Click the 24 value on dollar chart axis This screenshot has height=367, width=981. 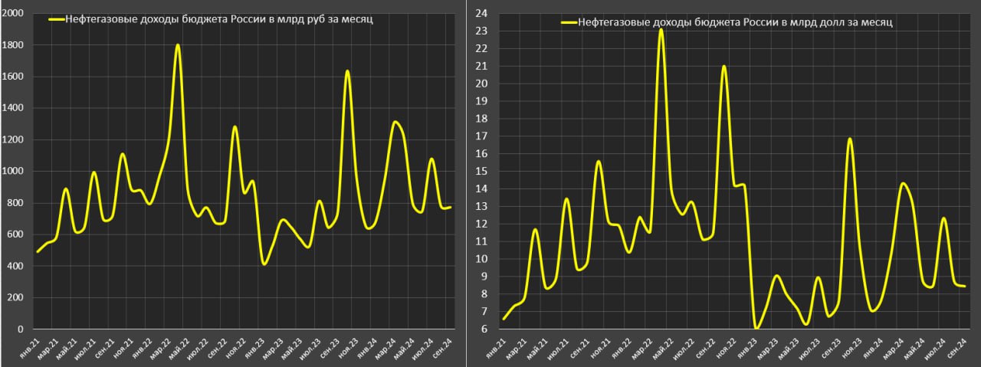click(482, 13)
